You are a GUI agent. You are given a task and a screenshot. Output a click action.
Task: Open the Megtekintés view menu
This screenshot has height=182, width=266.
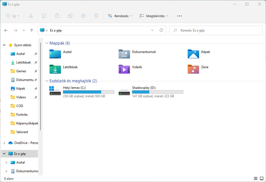point(154,16)
